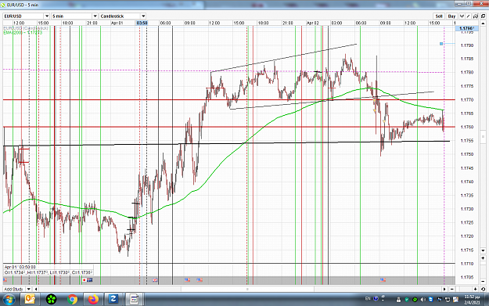This screenshot has width=489, height=306.
Task: Zoom in price scale with vertical plus
Action: [x=483, y=258]
